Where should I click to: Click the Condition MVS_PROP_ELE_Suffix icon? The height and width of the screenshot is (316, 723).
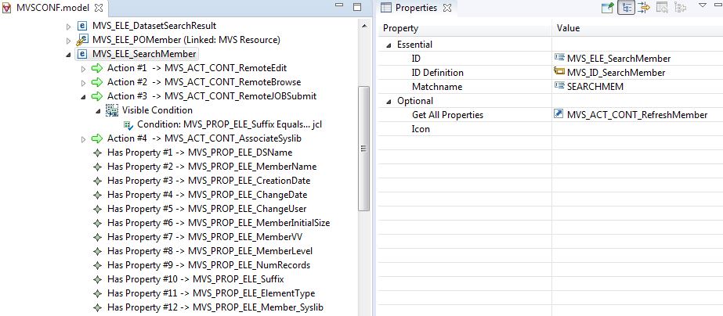click(x=128, y=125)
